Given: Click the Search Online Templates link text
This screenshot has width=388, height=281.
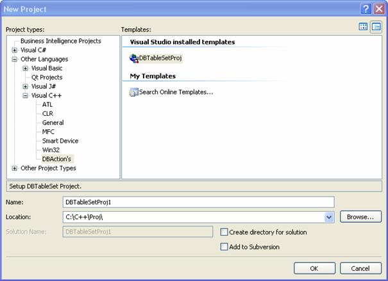Looking at the screenshot, I should coord(176,92).
